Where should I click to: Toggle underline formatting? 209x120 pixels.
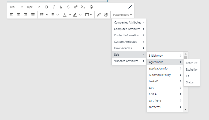point(61,7)
